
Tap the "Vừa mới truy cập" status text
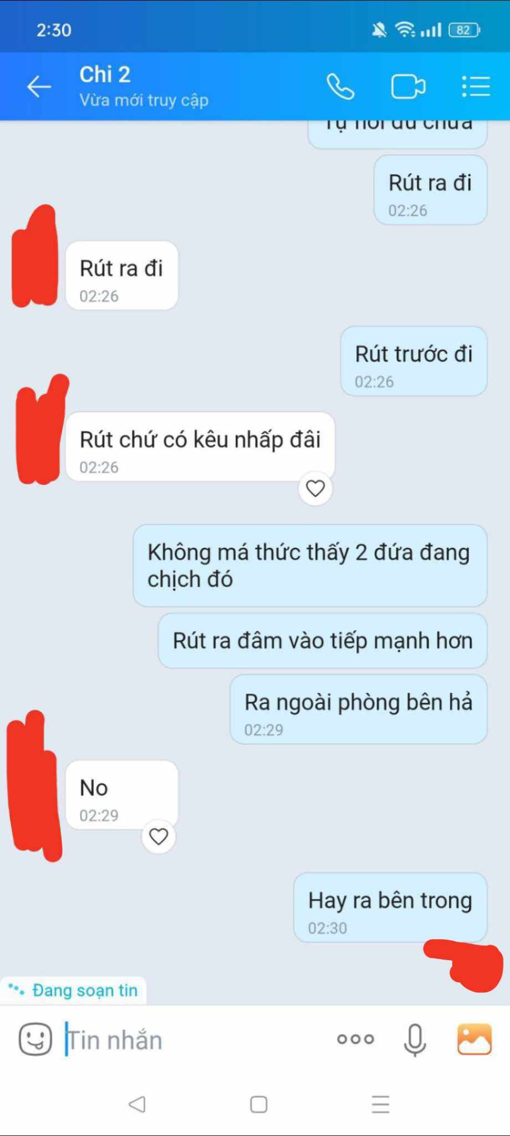click(144, 100)
